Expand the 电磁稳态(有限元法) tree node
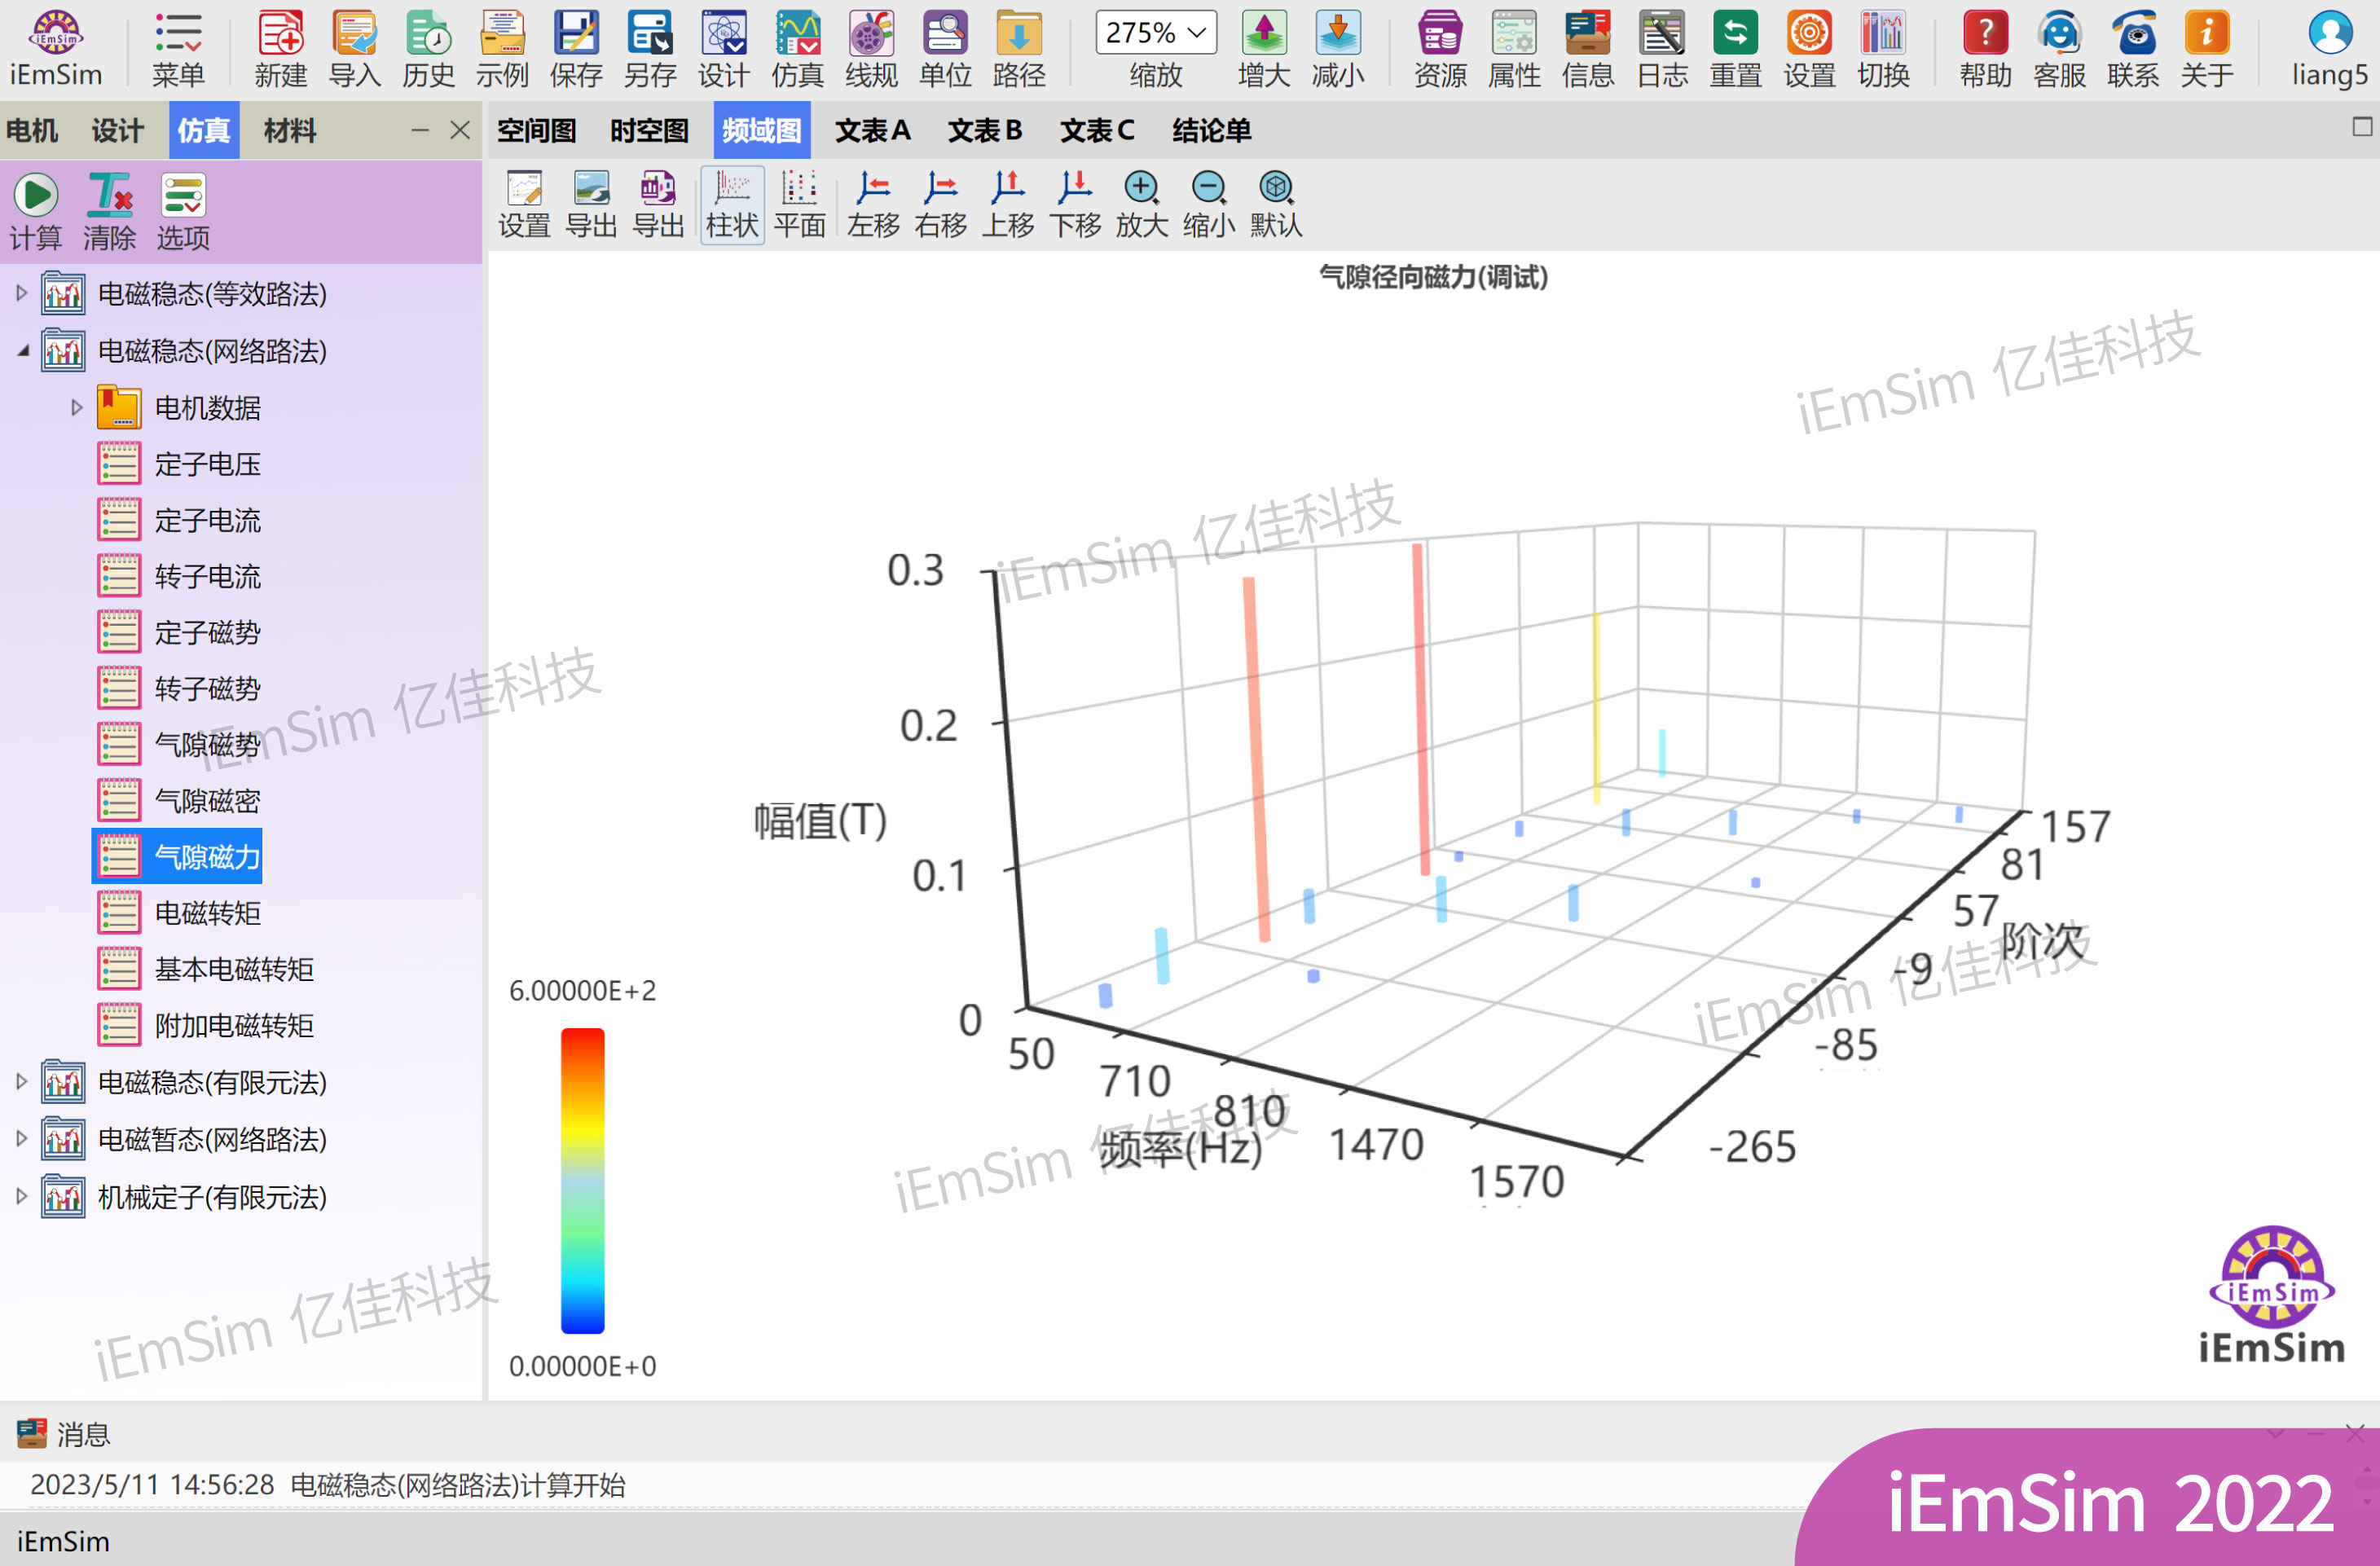 pos(21,1082)
